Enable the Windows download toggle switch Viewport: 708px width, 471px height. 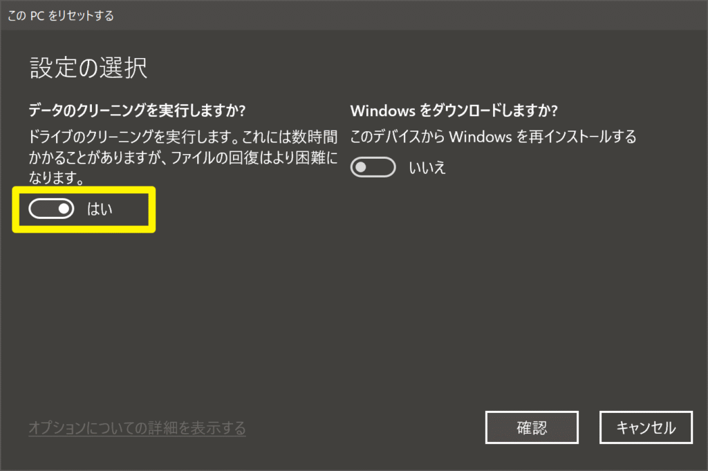click(x=373, y=167)
